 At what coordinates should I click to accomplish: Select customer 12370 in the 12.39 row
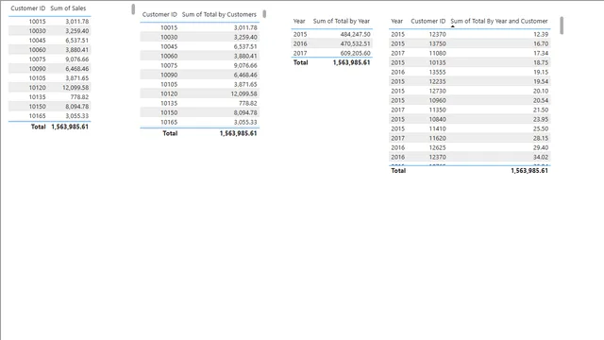point(437,34)
